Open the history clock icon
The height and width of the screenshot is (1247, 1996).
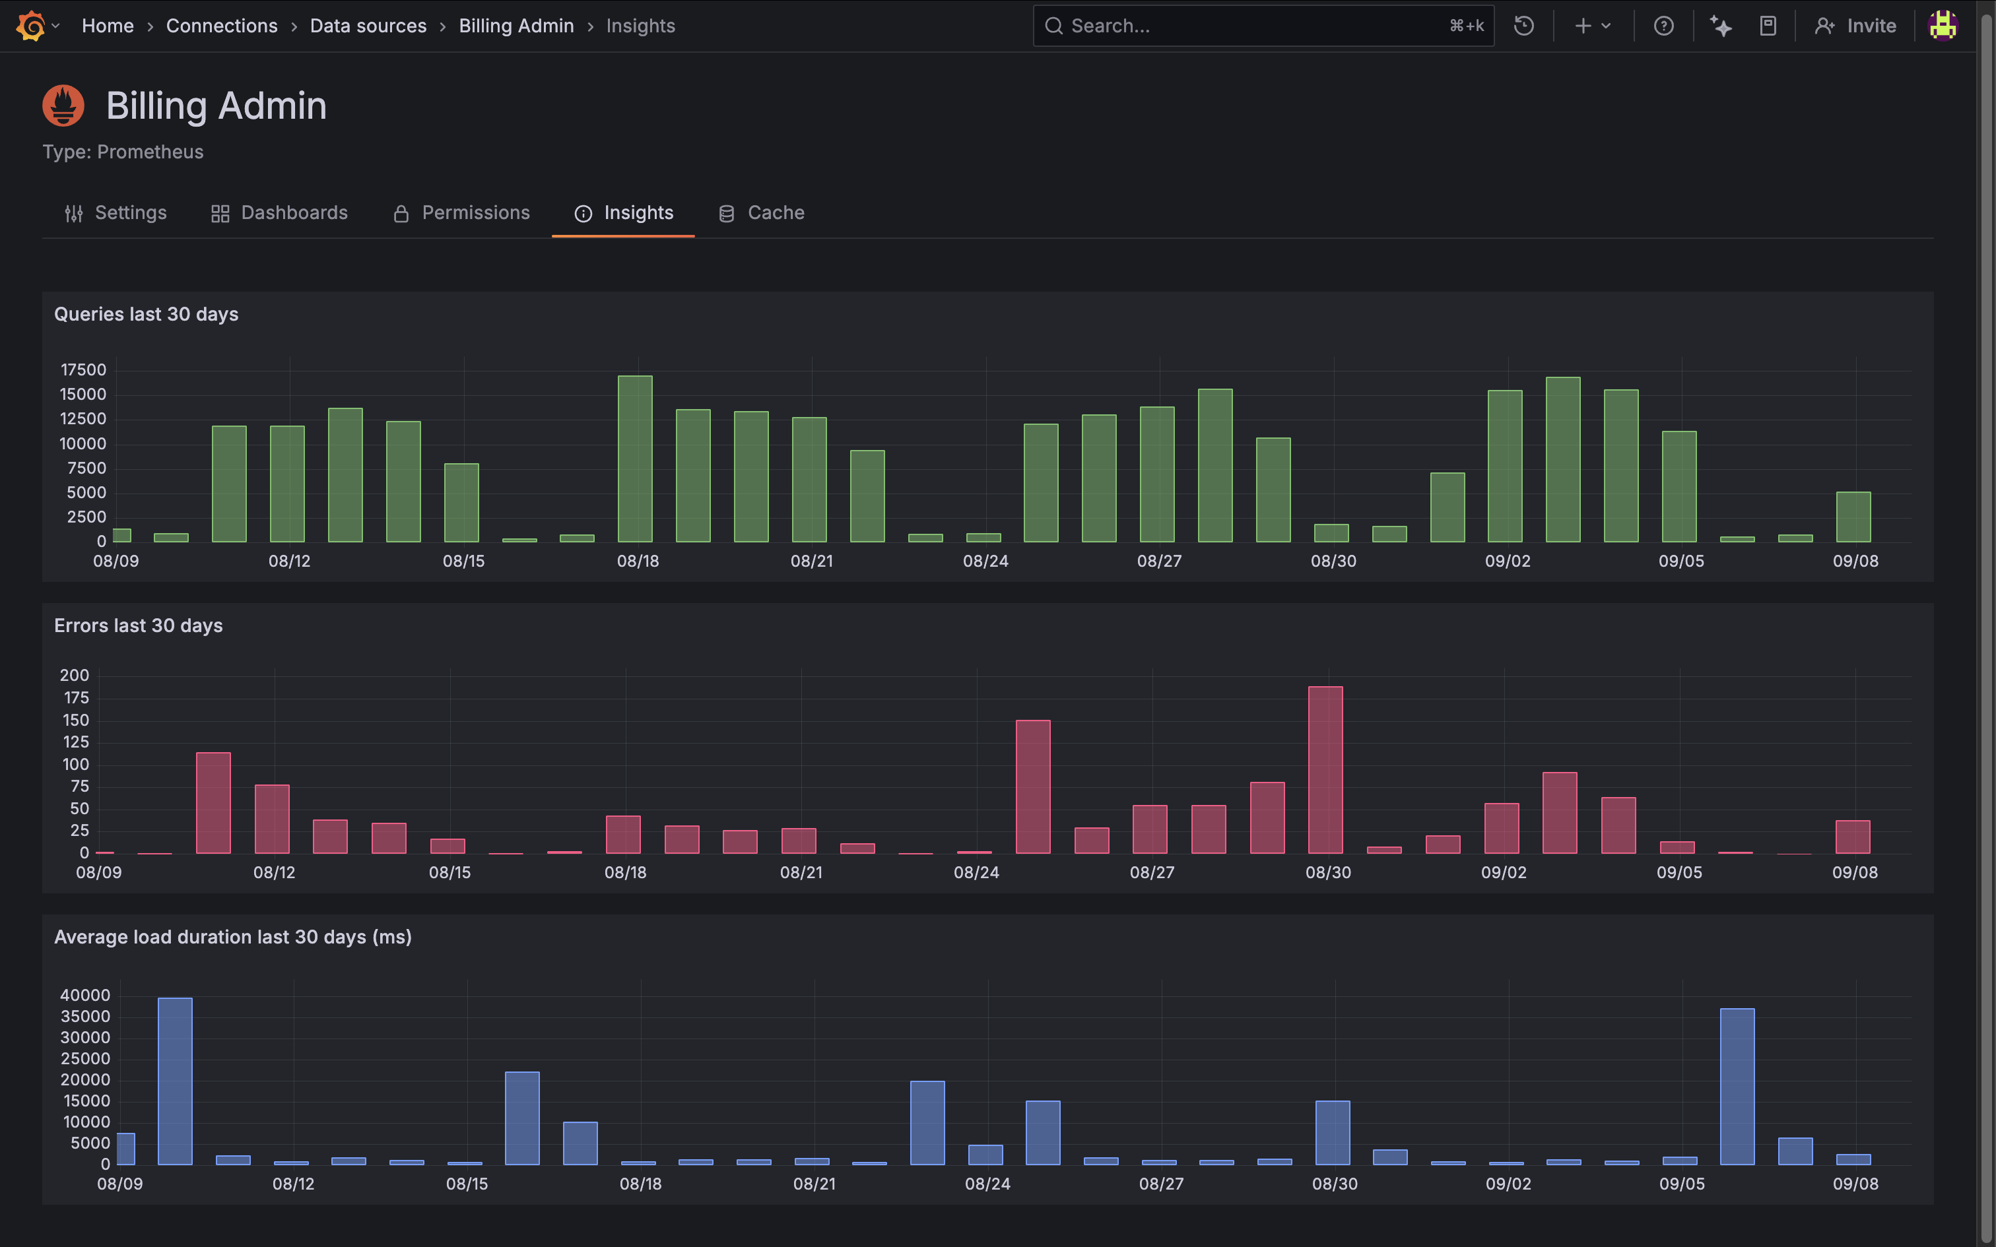click(1523, 26)
